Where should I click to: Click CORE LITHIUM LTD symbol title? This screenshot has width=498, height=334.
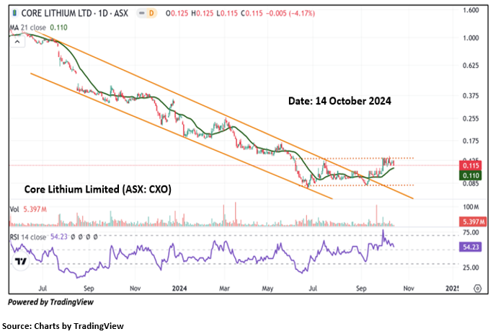tap(75, 14)
